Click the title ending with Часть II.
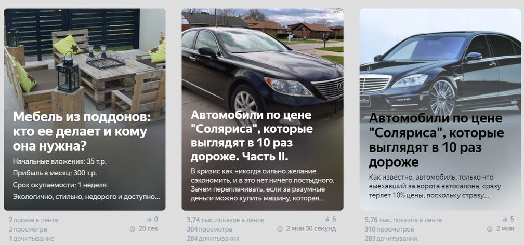The height and width of the screenshot is (245, 524). tap(252, 136)
